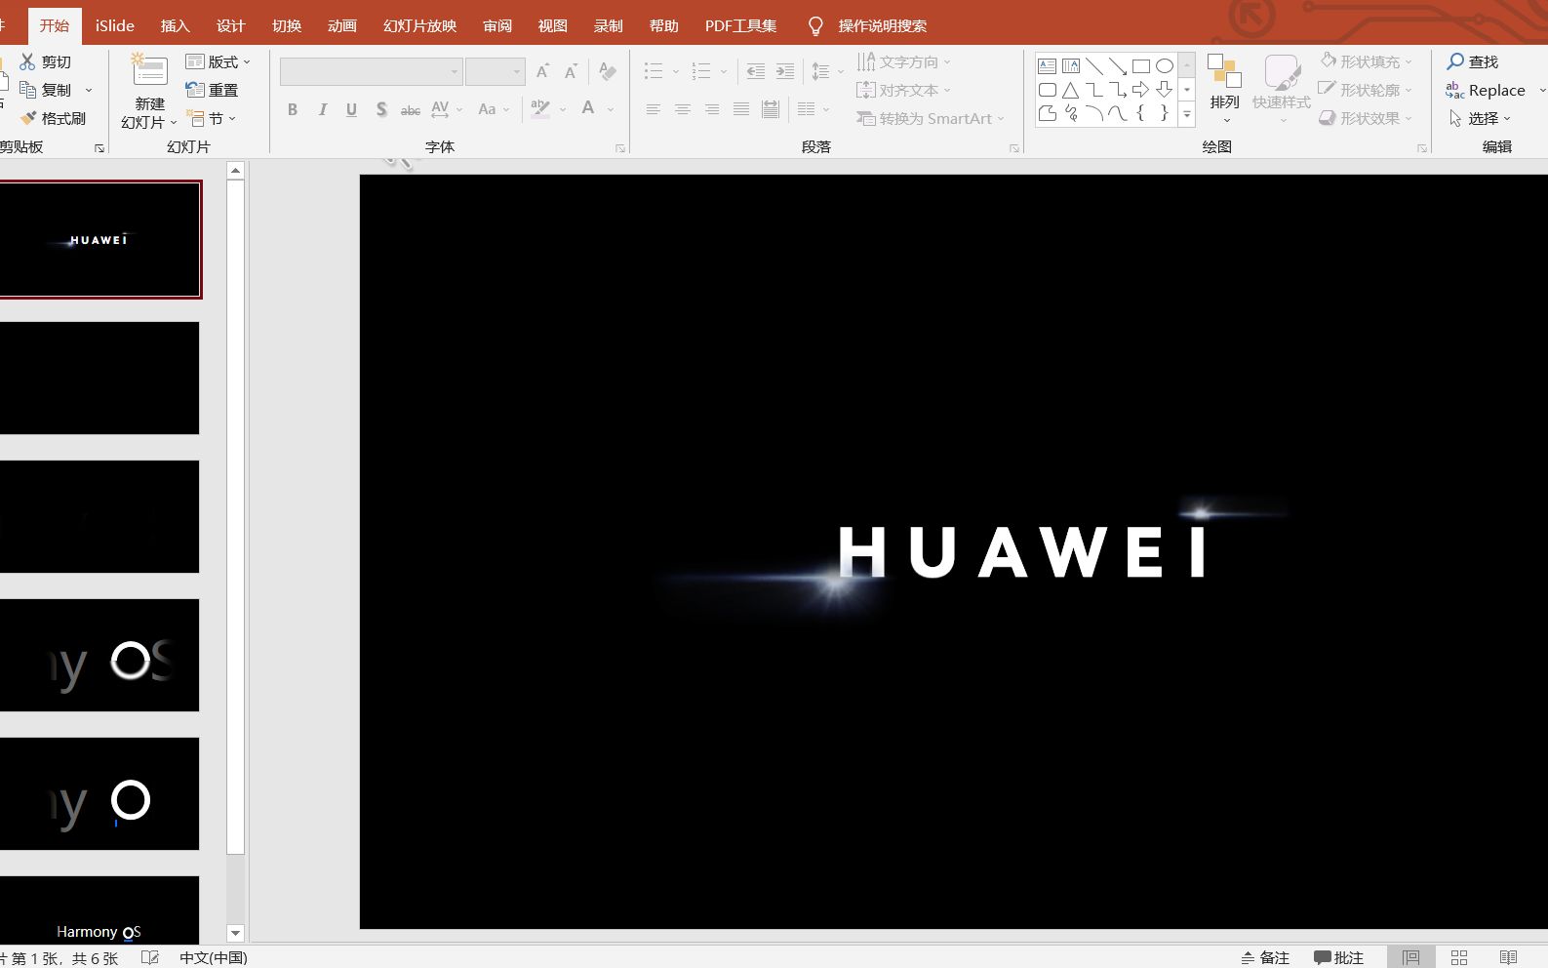Select the Format Painter (格式刷) brush
This screenshot has width=1548, height=968.
(x=28, y=118)
